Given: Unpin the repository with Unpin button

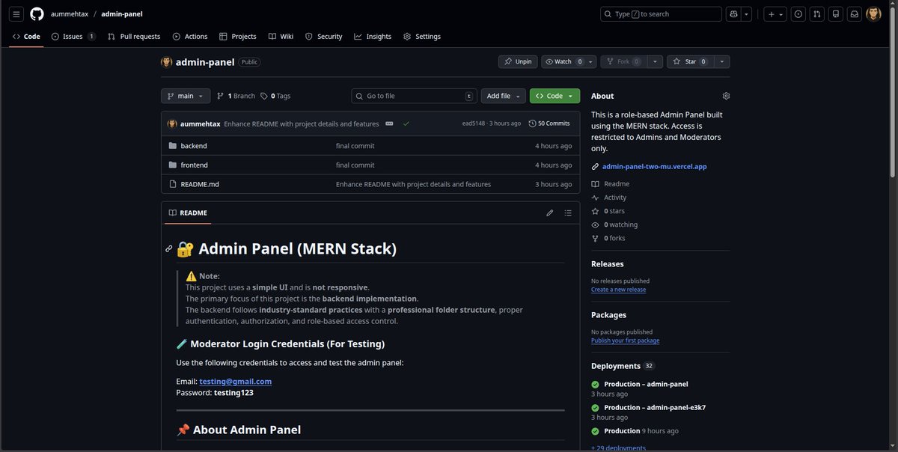Looking at the screenshot, I should pyautogui.click(x=518, y=61).
